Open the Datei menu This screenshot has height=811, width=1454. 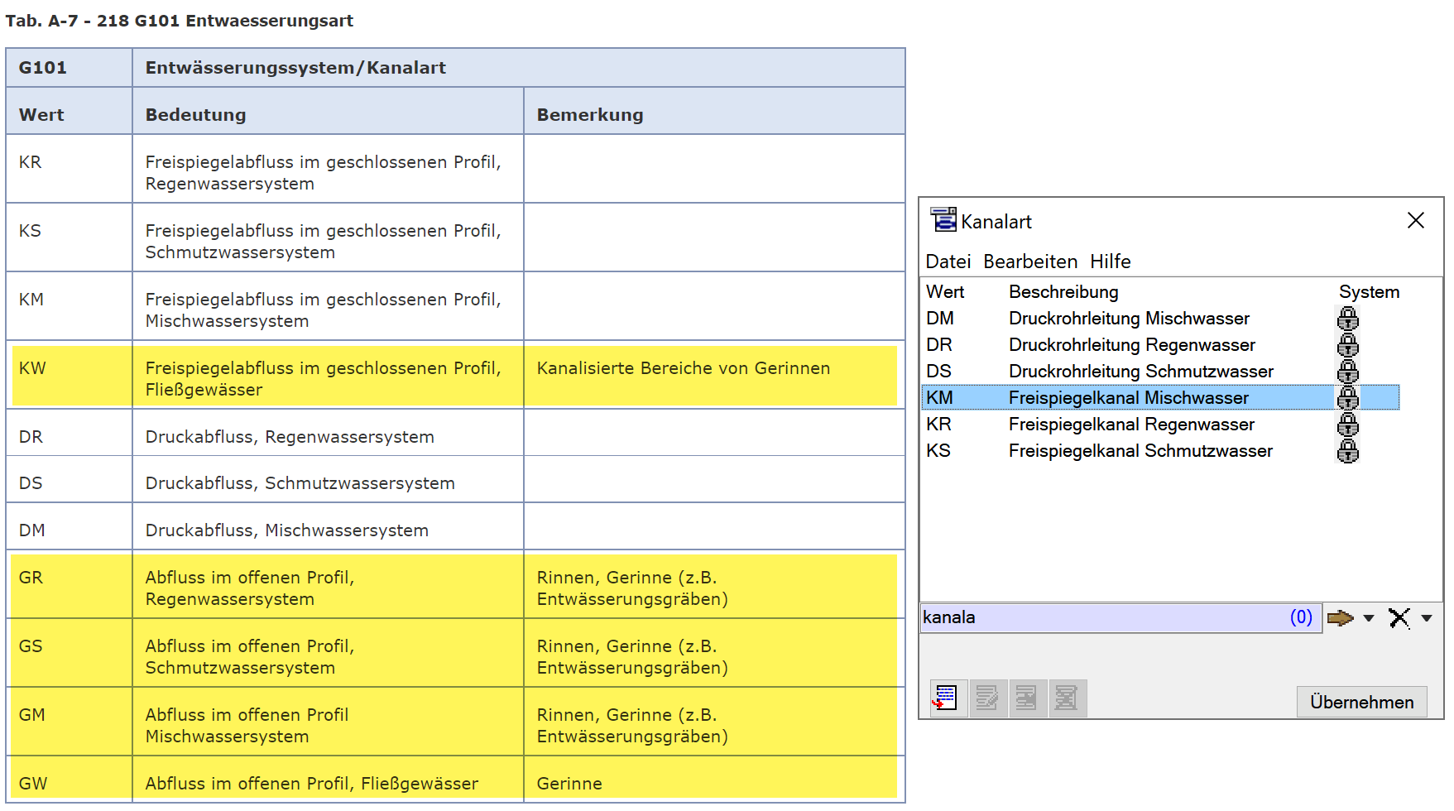click(948, 262)
